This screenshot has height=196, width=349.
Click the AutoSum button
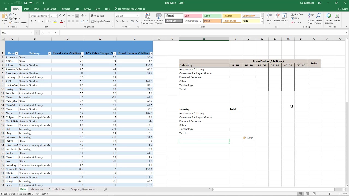297,14
